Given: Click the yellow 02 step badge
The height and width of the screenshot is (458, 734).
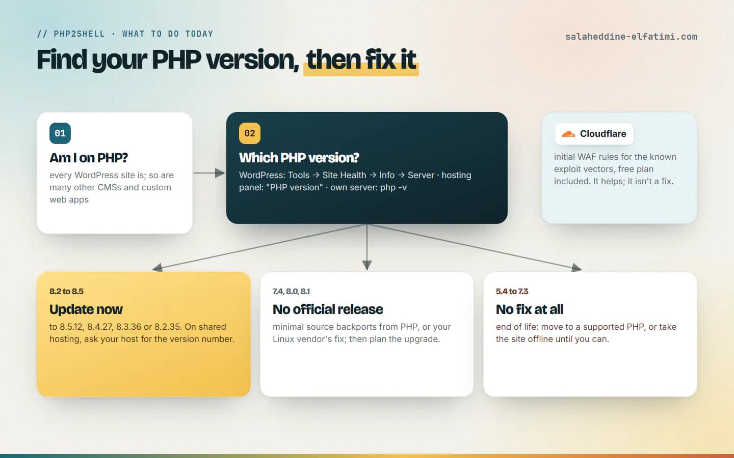Looking at the screenshot, I should point(250,133).
